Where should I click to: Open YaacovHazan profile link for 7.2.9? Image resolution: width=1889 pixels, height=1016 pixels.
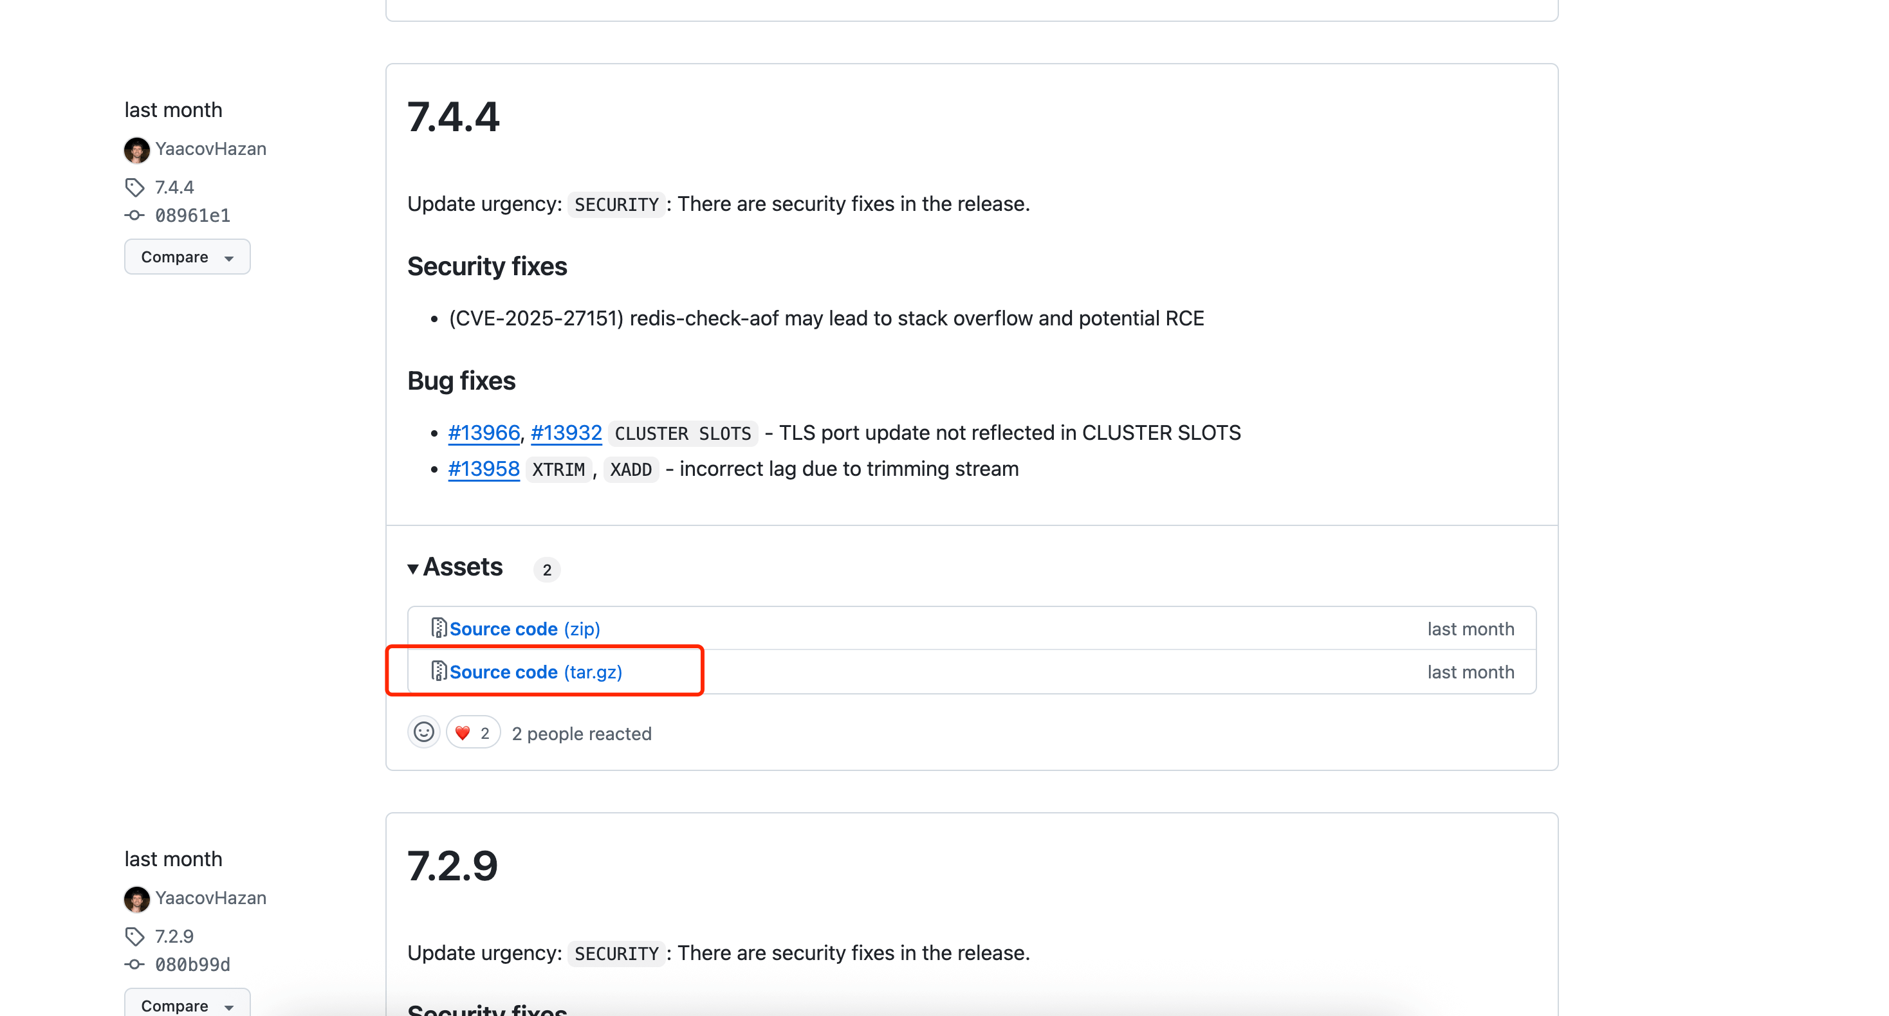[211, 899]
